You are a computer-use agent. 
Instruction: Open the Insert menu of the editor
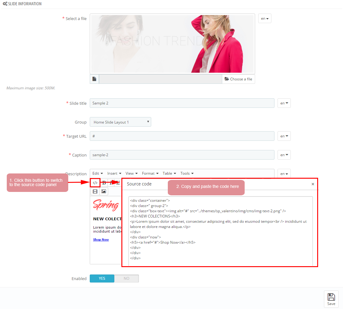(x=114, y=173)
